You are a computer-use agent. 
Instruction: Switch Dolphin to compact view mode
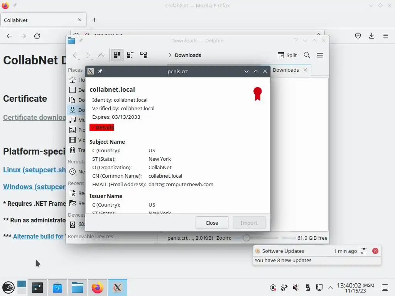130,55
